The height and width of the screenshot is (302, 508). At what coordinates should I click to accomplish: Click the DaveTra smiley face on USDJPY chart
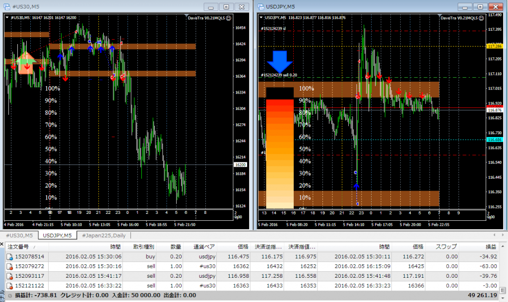(x=481, y=17)
